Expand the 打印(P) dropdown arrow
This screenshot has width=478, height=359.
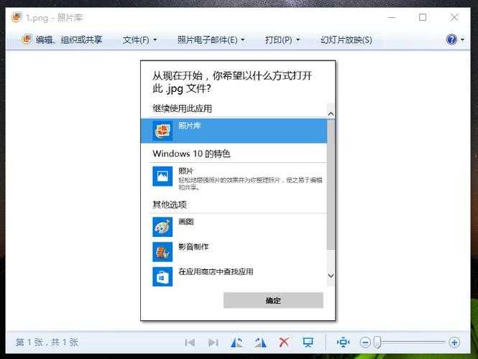coord(298,40)
